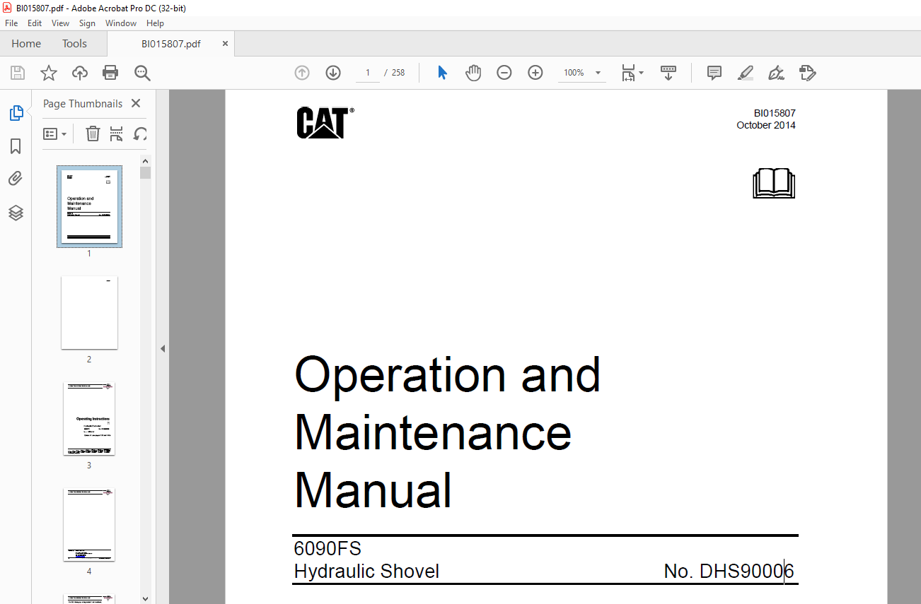Screen dimensions: 921x604
Task: Click the 'Maintenance' title word
Action: [433, 432]
